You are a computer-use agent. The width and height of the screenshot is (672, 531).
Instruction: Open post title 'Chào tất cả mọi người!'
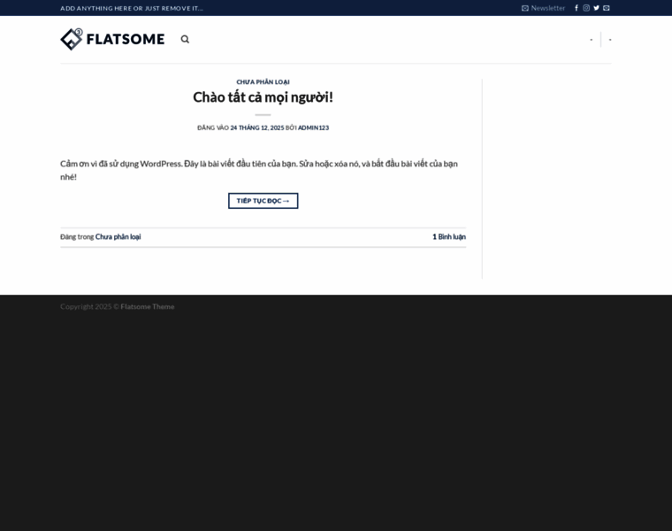pos(263,97)
